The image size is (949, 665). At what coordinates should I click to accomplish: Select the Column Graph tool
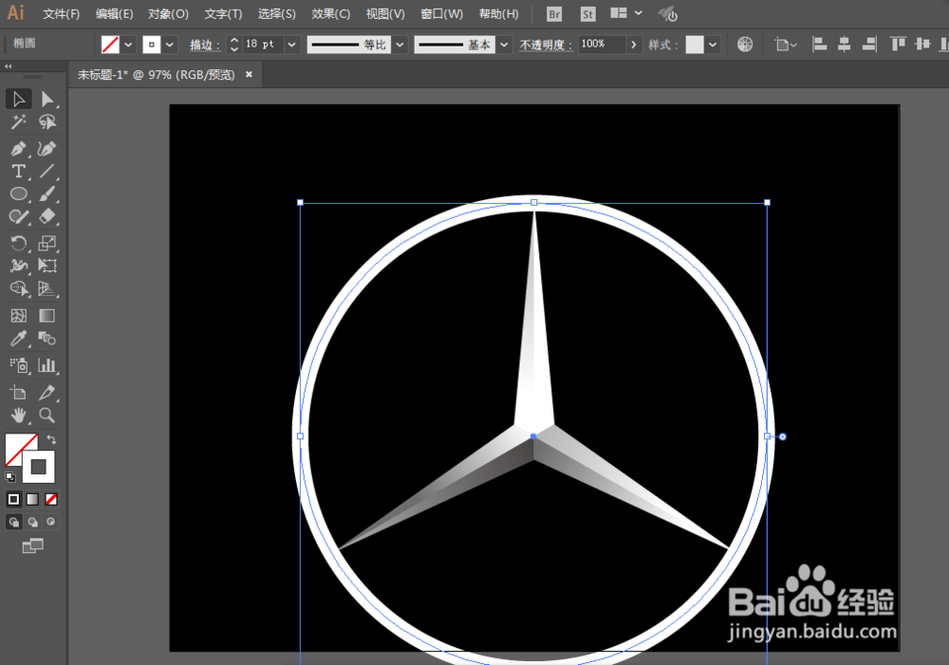(x=47, y=365)
